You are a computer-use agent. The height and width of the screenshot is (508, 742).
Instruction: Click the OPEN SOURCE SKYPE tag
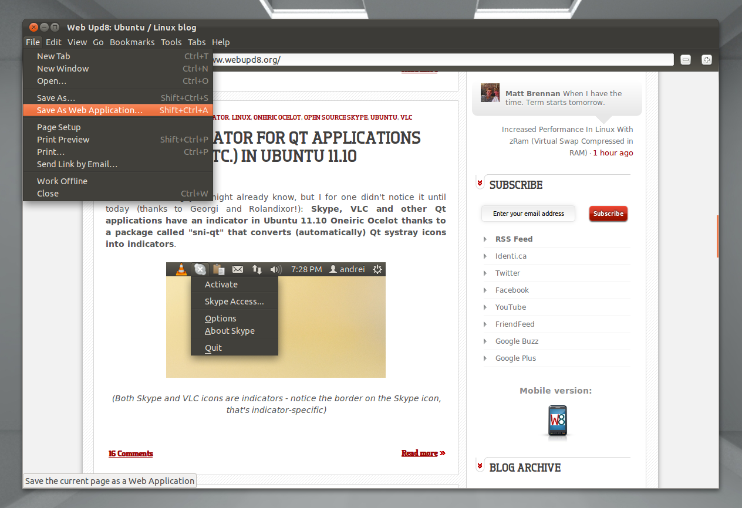[335, 117]
